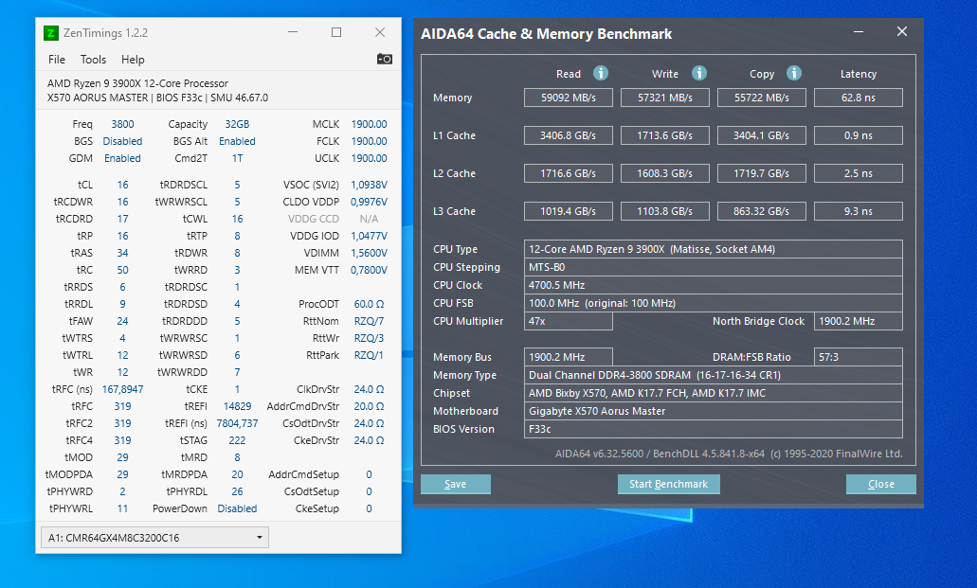Click the ProcODT value 60.0 Ω
Viewport: 977px width, 588px height.
pos(369,304)
